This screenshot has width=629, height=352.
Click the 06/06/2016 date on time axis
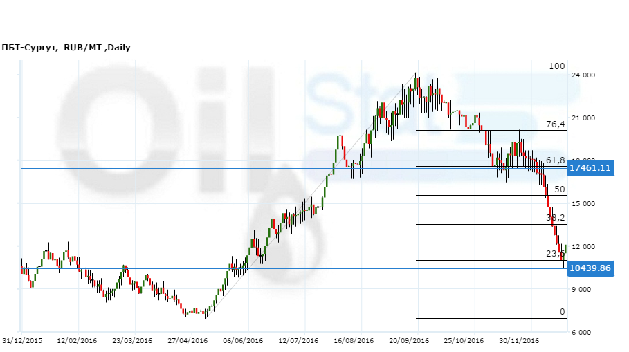pos(243,340)
